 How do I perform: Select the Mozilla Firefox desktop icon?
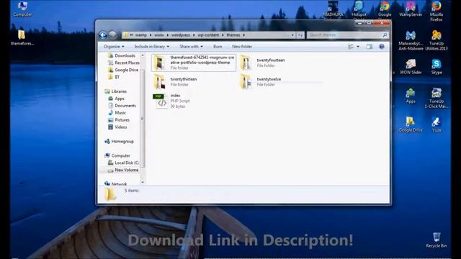(437, 12)
